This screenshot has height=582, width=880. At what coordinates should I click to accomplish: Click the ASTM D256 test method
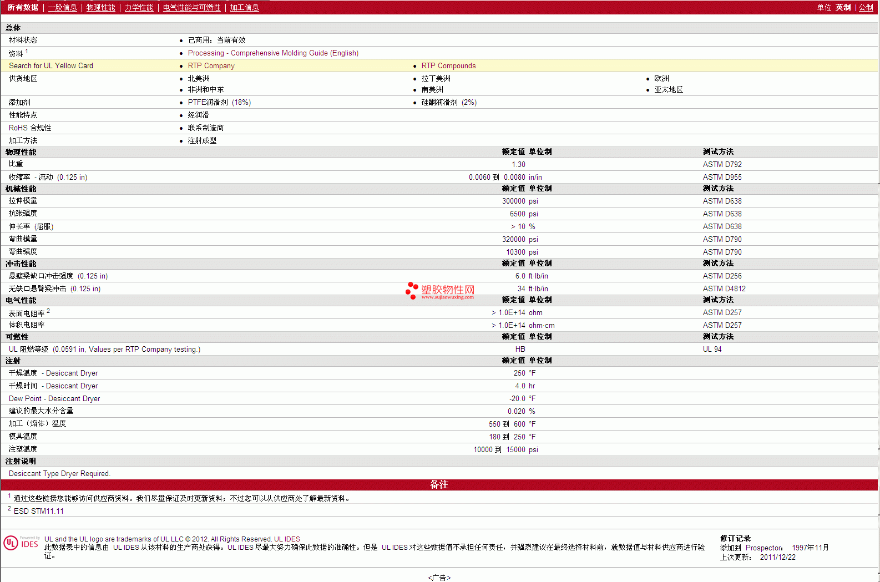(x=722, y=276)
